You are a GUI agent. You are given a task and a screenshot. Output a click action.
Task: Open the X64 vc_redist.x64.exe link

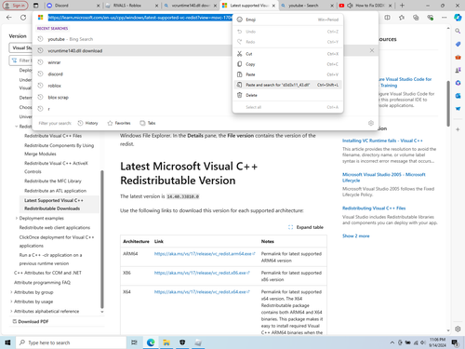tap(202, 292)
